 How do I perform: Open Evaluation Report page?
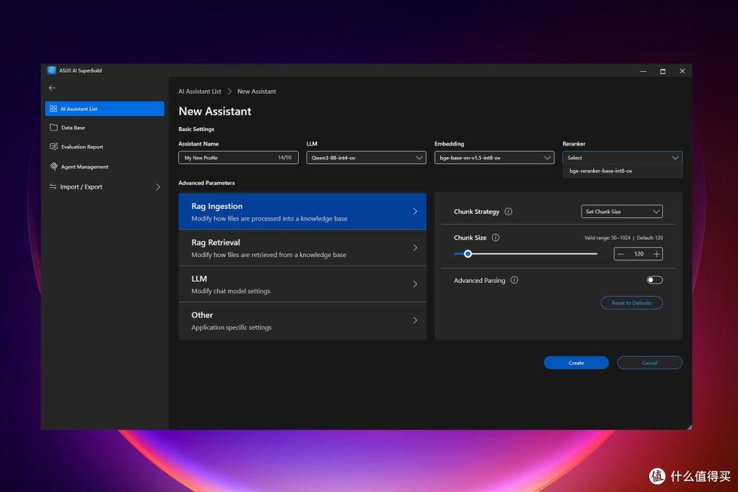(105, 147)
